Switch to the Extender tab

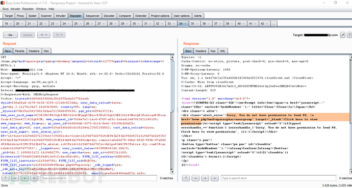pyautogui.click(x=141, y=16)
